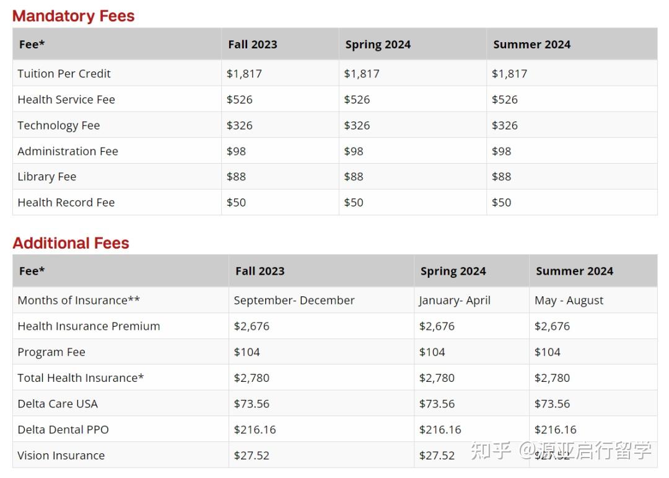Image resolution: width=669 pixels, height=478 pixels.
Task: Click the Delta Care USA row label
Action: (58, 404)
